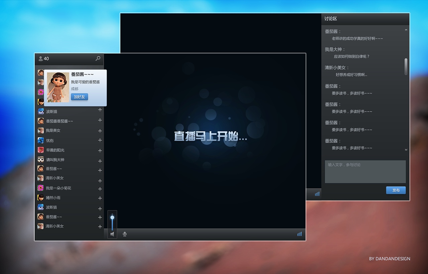Toggle the microphone on the player bar
The width and height of the screenshot is (428, 274).
[x=124, y=234]
